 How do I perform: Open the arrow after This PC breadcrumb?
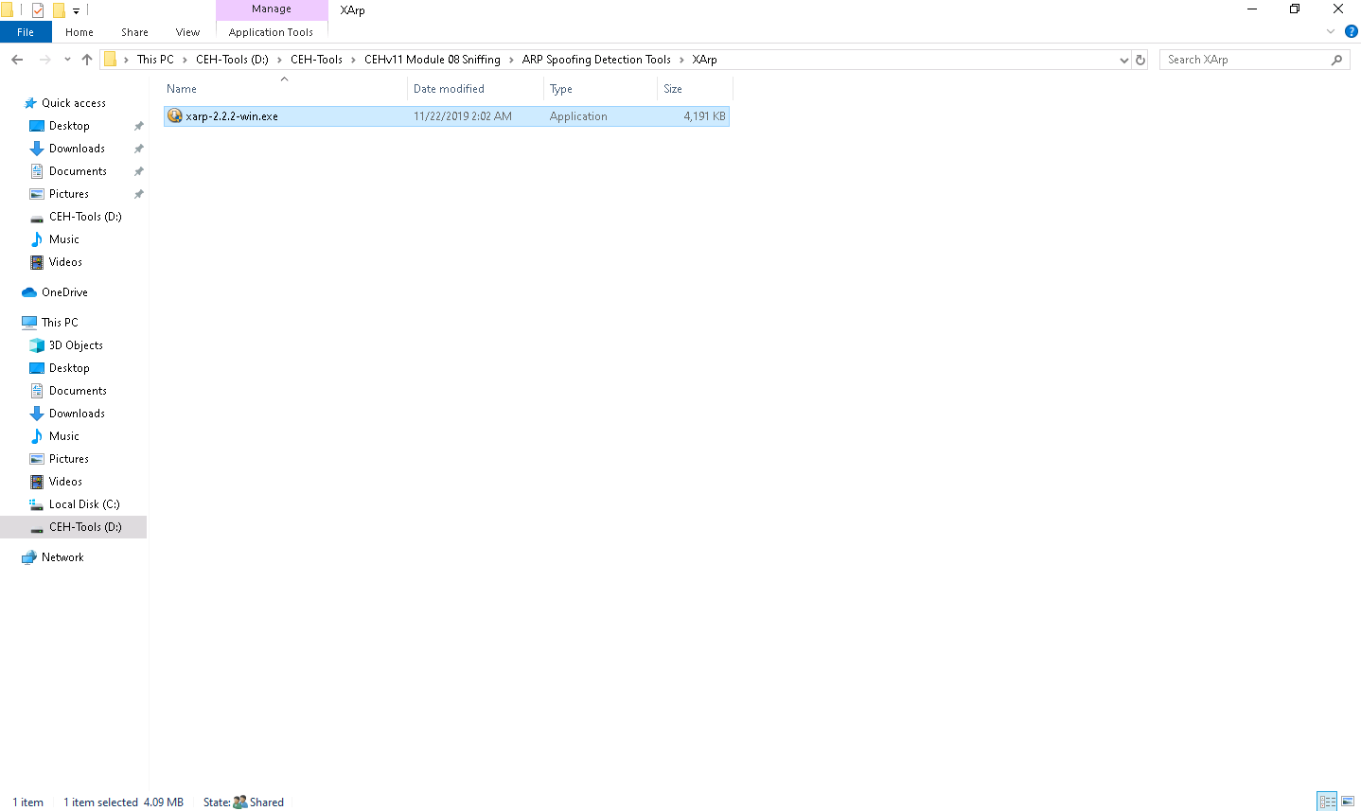[185, 60]
